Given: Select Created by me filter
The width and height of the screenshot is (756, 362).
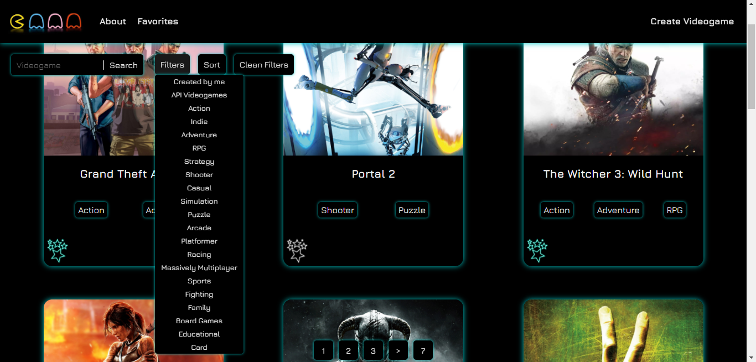Looking at the screenshot, I should [x=199, y=82].
